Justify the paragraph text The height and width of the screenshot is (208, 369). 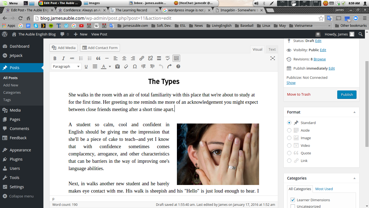click(x=95, y=66)
